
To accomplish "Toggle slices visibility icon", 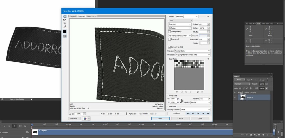I will click(x=65, y=36).
